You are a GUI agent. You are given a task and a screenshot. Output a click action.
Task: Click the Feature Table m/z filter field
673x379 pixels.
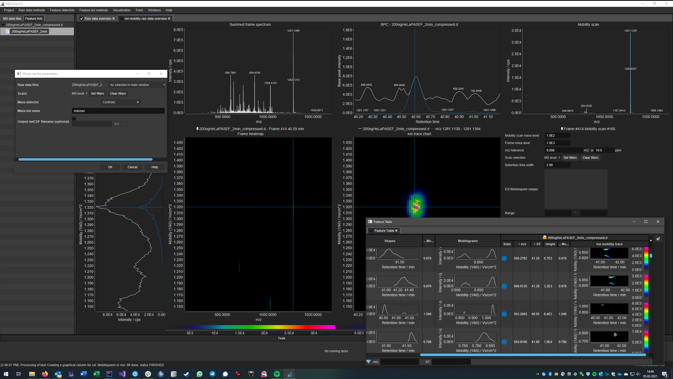pos(400,362)
